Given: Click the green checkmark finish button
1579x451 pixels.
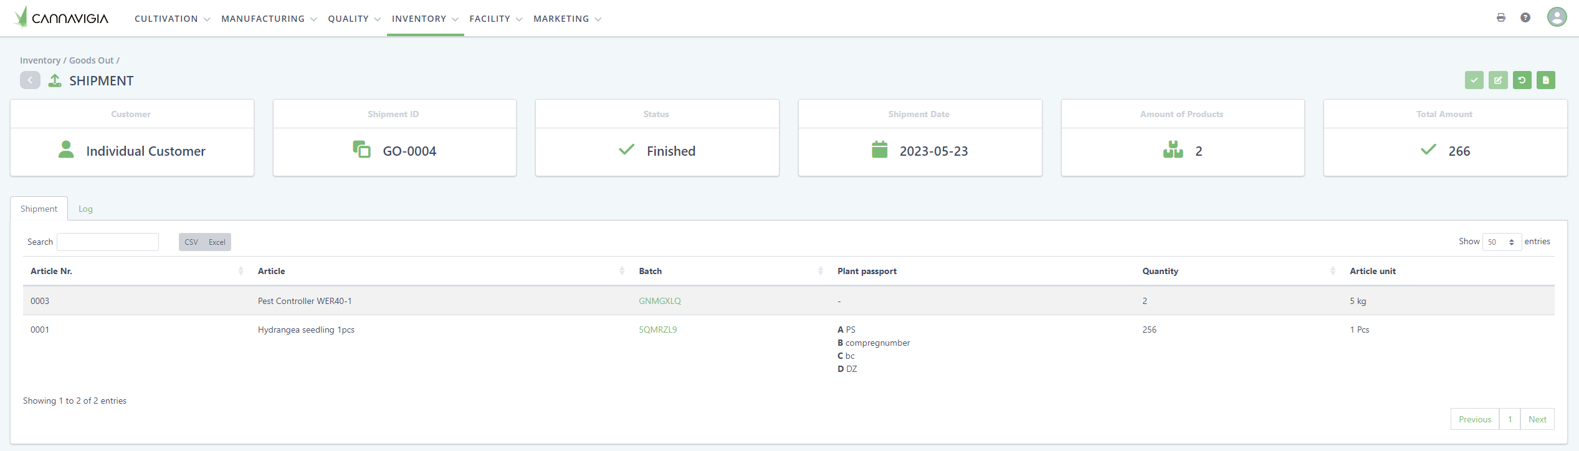Looking at the screenshot, I should (x=1474, y=80).
